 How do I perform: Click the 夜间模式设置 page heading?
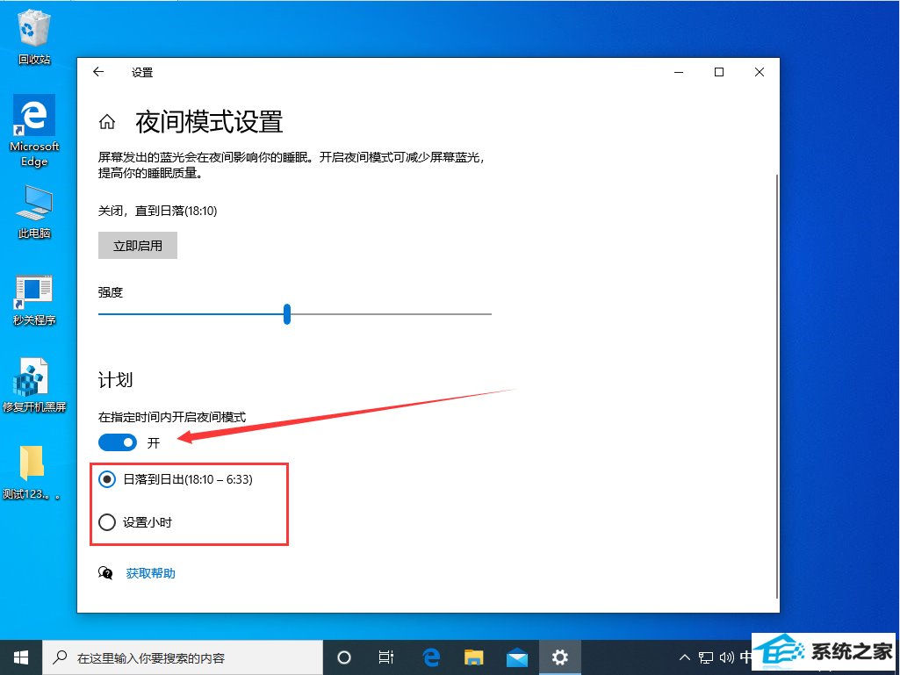(x=210, y=122)
